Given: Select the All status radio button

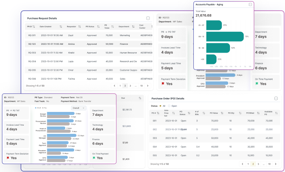Looking at the screenshot, I should (x=161, y=106).
